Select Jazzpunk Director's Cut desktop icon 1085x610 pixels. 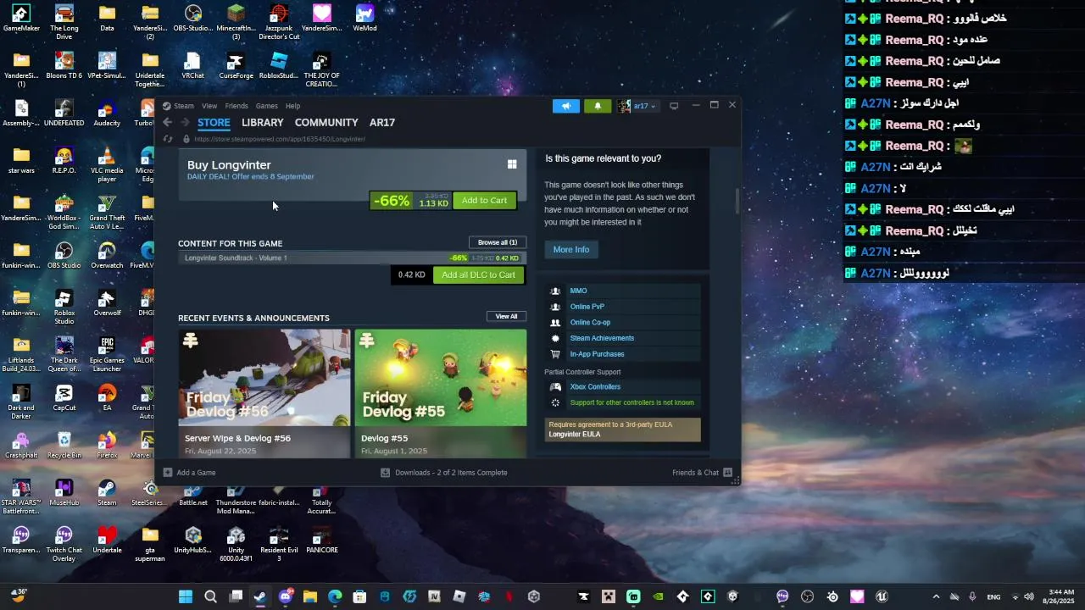(x=279, y=23)
